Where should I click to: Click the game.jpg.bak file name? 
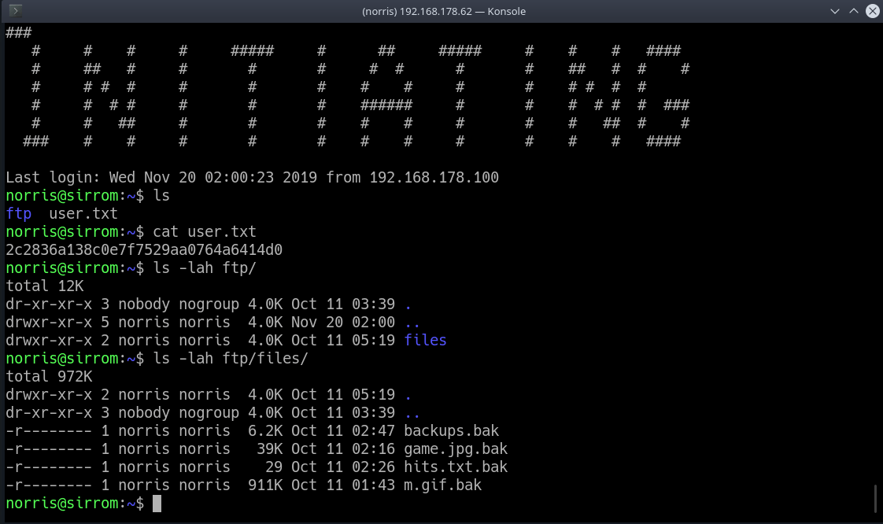click(456, 449)
